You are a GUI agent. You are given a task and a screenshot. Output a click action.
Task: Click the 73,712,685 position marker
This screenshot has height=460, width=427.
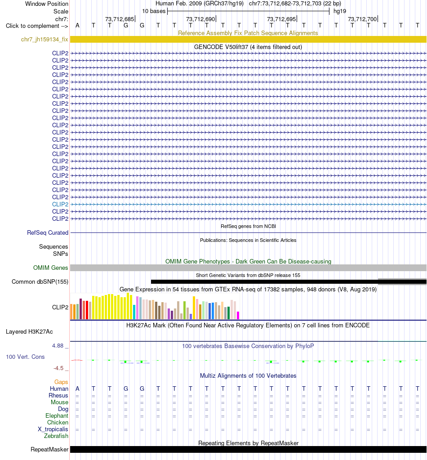(x=120, y=19)
